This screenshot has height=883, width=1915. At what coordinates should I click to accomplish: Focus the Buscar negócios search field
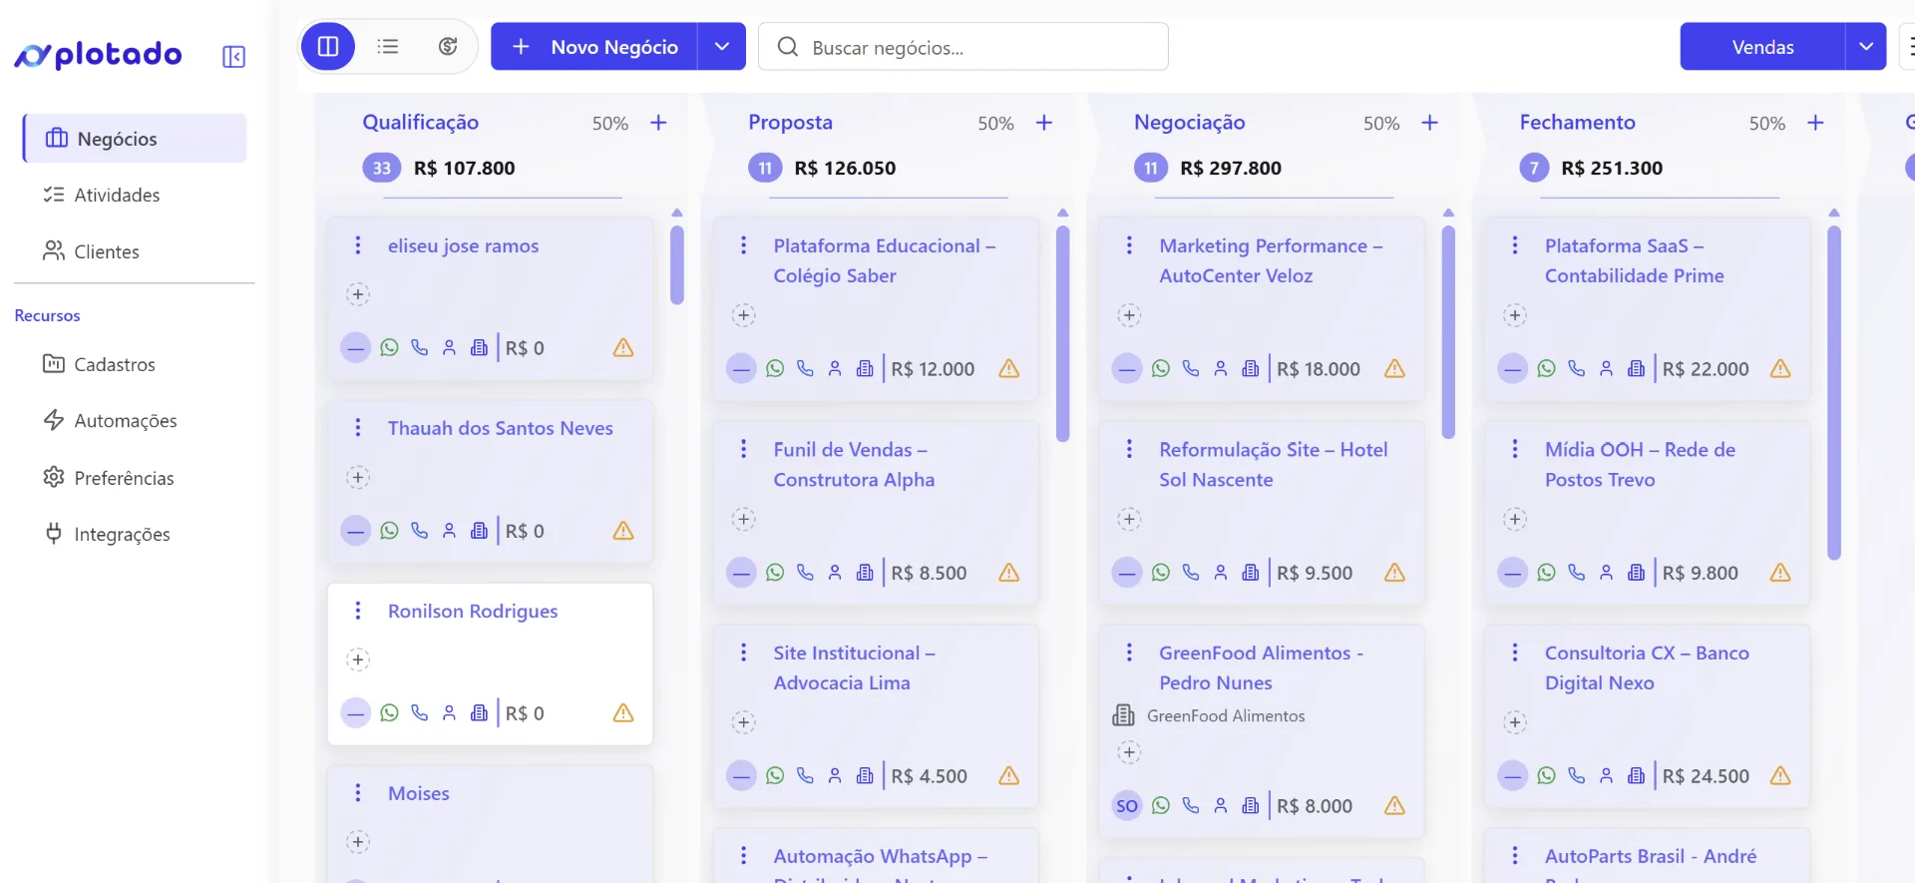(x=963, y=47)
